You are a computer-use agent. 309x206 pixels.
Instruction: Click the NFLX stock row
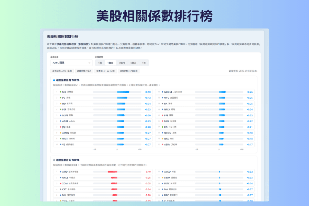(205, 110)
